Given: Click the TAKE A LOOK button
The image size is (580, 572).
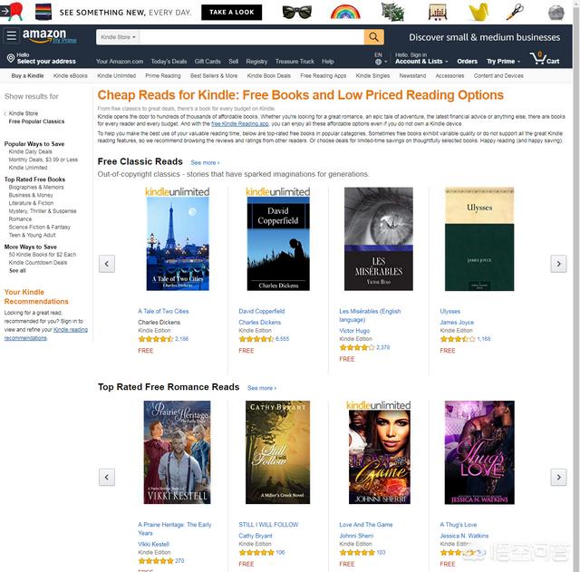Looking at the screenshot, I should [232, 12].
